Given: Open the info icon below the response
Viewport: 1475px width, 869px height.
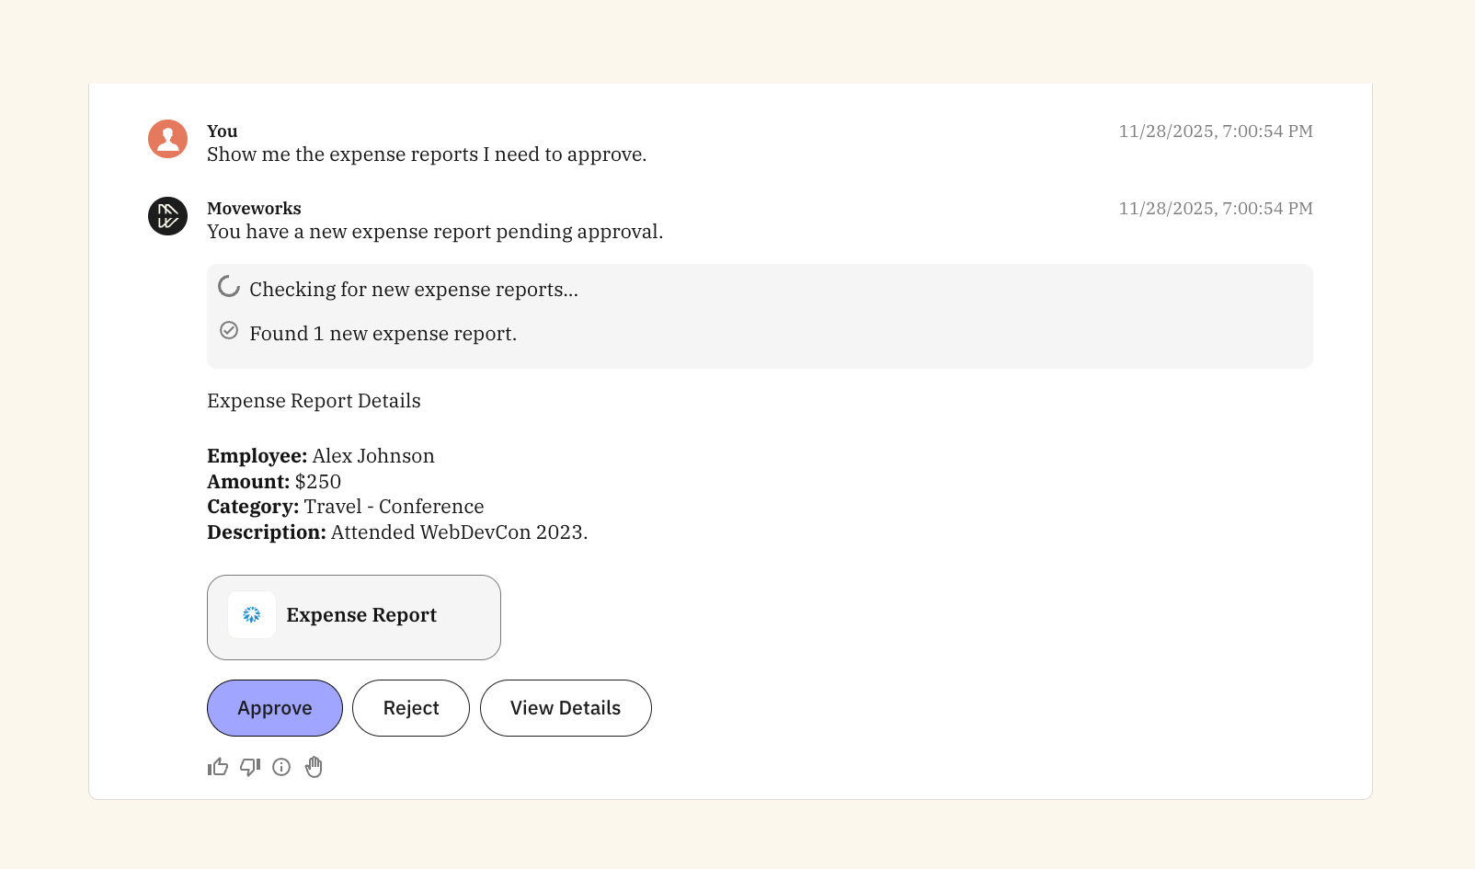Looking at the screenshot, I should [281, 767].
